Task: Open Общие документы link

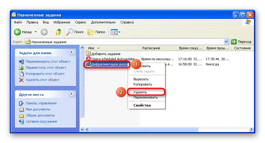Action: pyautogui.click(x=40, y=115)
